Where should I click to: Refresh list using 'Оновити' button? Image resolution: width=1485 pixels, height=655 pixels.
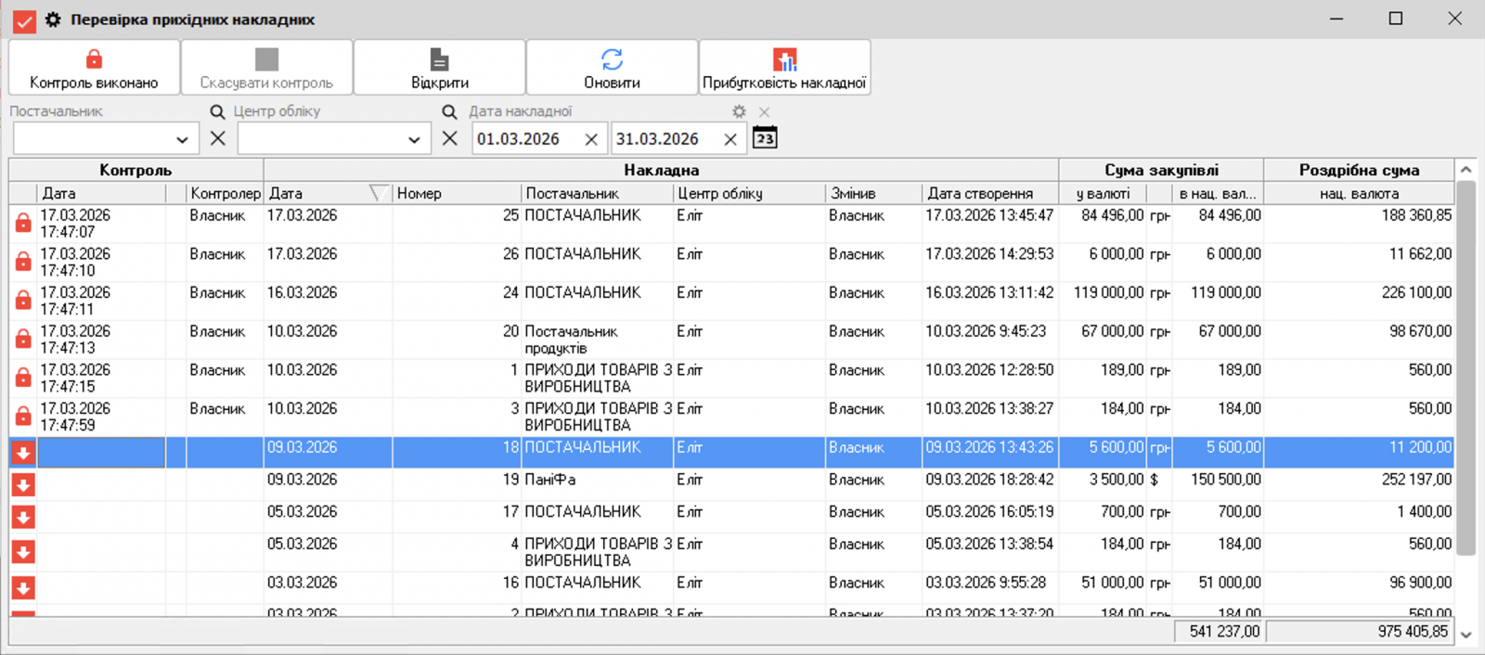pos(612,67)
